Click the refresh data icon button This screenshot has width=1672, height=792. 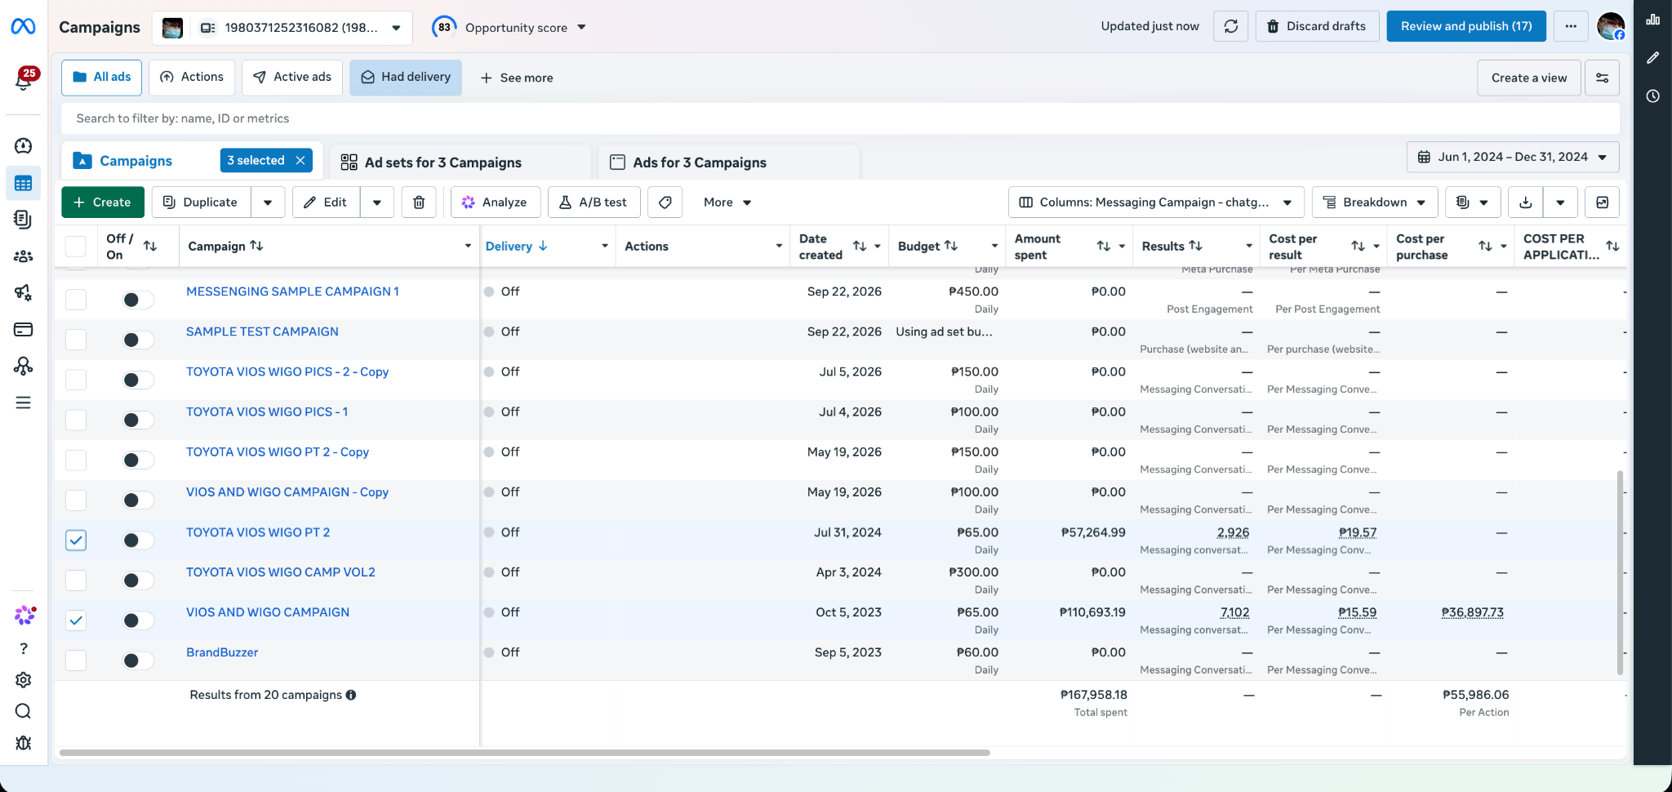1231,26
